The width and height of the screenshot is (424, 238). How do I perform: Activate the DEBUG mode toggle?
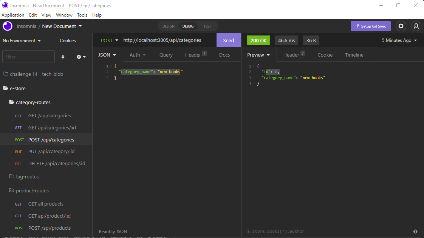(188, 26)
